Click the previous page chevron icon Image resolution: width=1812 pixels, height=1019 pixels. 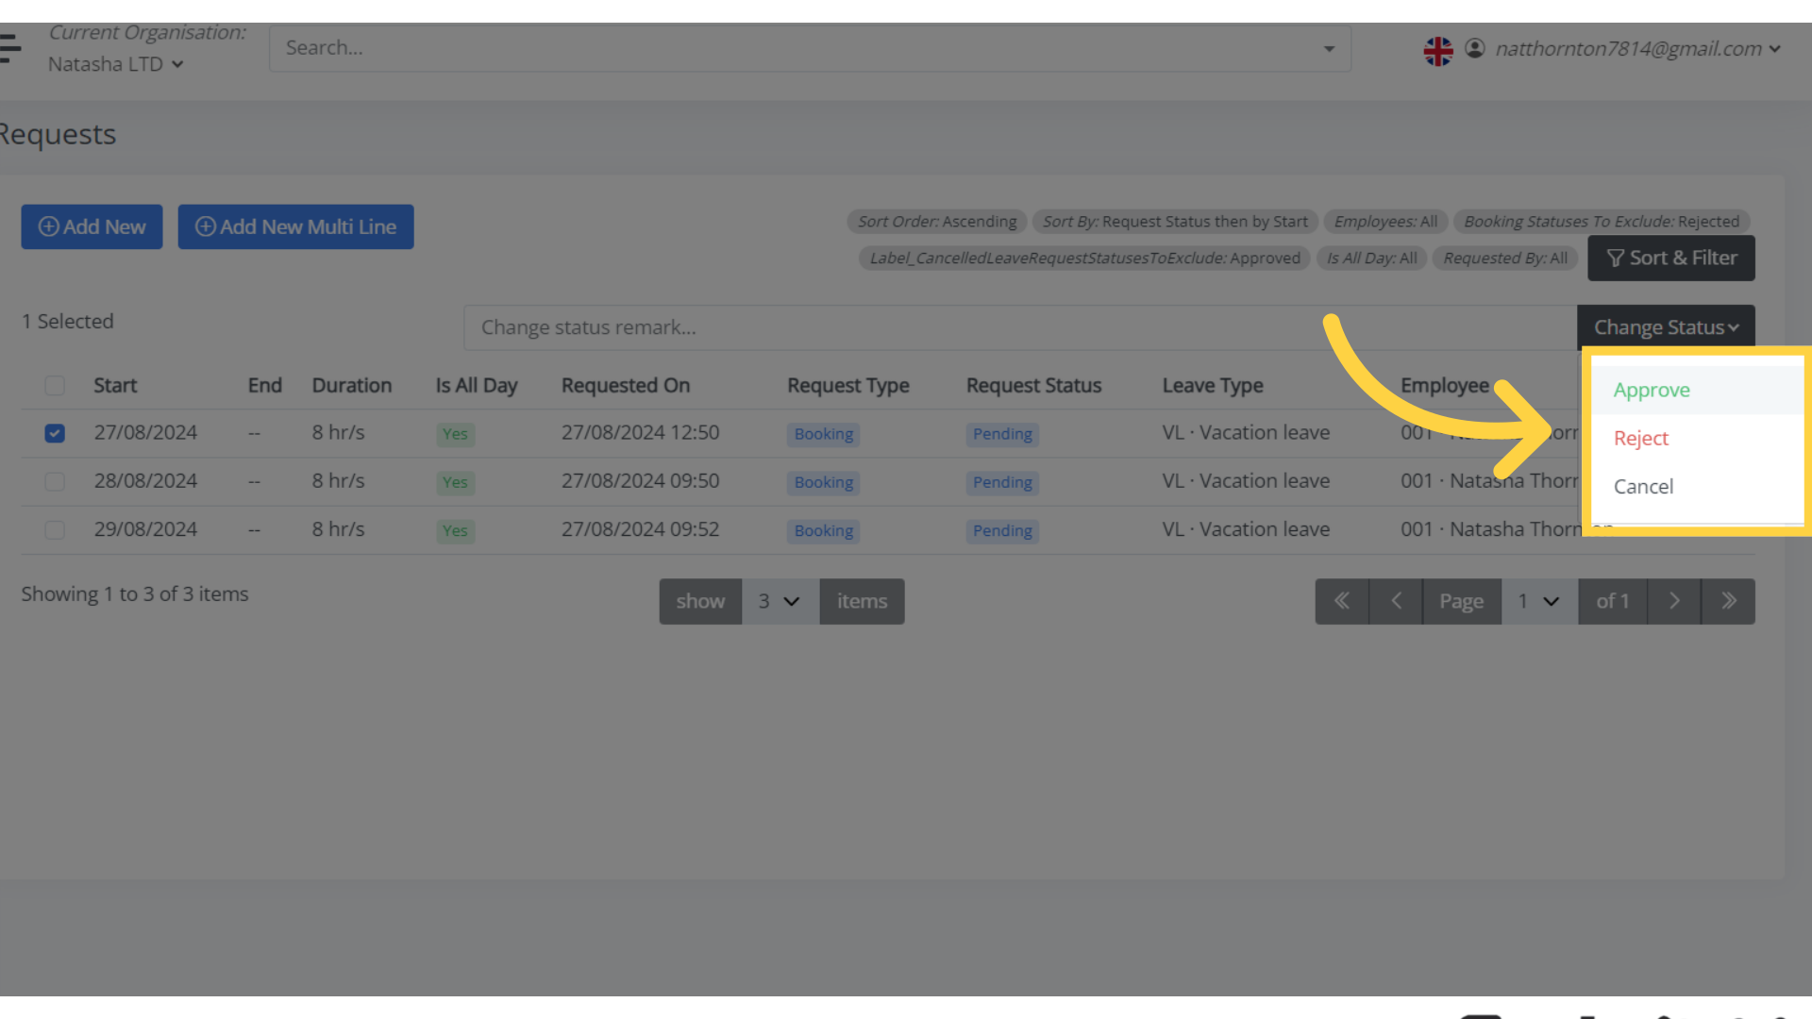click(1396, 600)
